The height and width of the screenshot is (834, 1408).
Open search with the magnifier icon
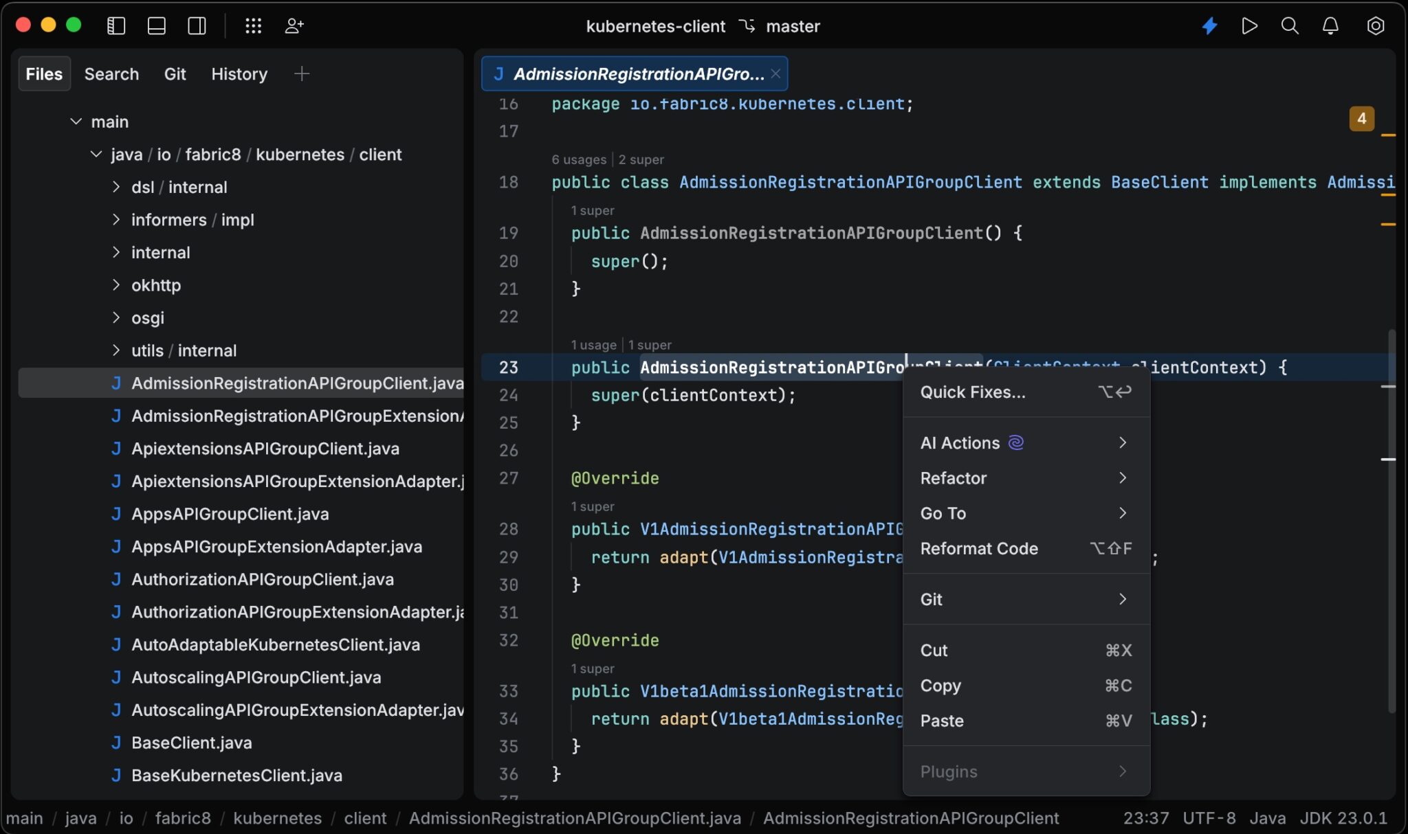tap(1290, 26)
